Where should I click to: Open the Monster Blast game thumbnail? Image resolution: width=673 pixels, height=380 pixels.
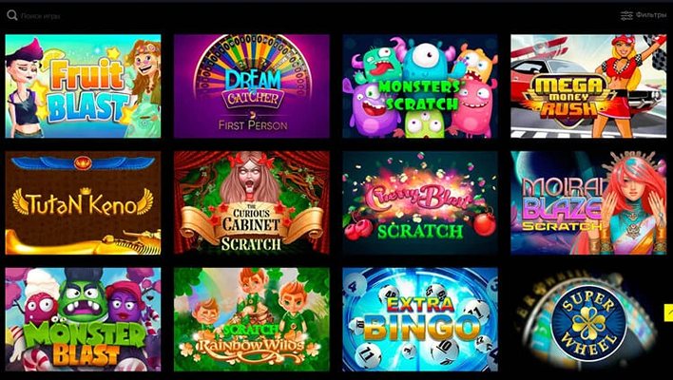(x=83, y=319)
